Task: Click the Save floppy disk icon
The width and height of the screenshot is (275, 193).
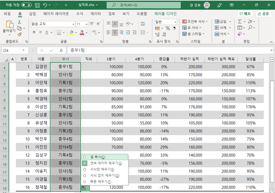Action: [37, 5]
